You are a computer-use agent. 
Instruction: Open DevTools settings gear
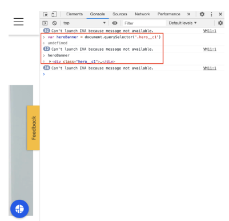(x=202, y=14)
